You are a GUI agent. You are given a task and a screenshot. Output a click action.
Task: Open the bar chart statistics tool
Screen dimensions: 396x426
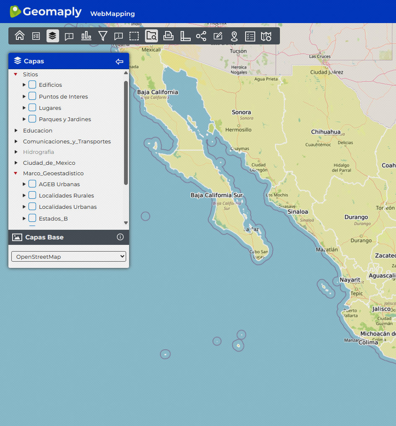coord(86,36)
